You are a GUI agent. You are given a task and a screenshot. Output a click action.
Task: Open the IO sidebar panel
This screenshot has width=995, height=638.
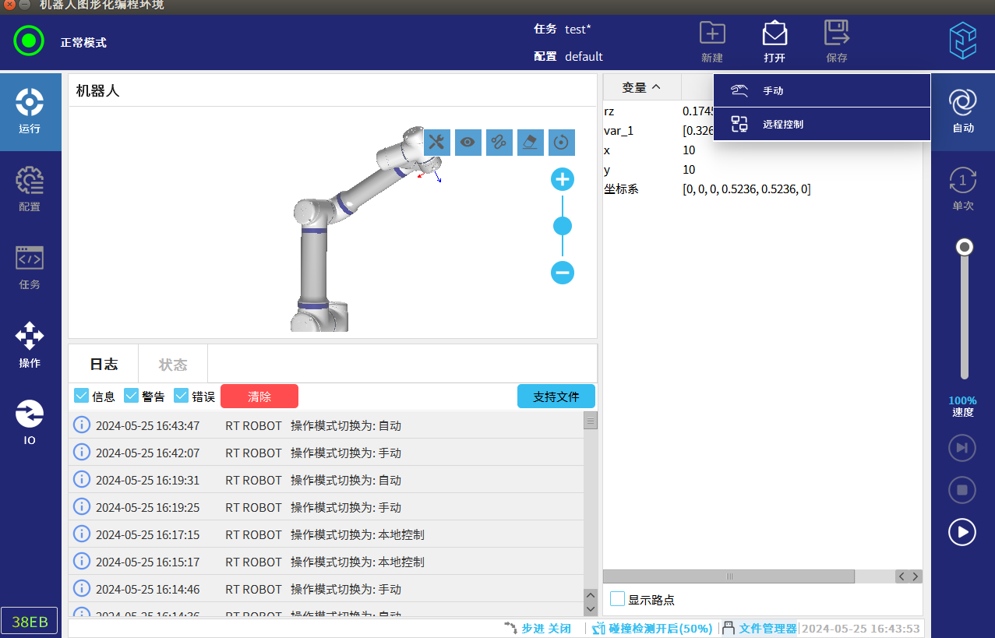(30, 423)
